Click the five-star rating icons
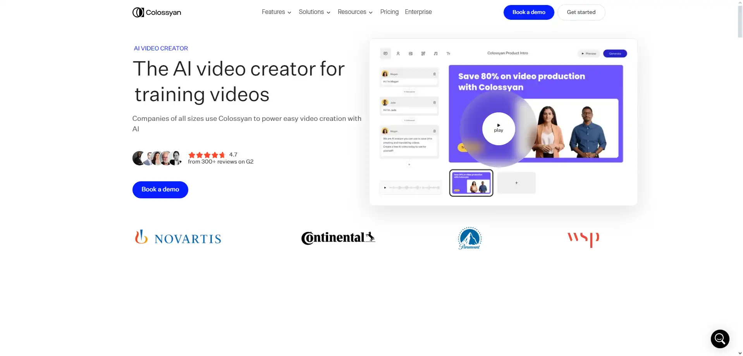Image resolution: width=743 pixels, height=356 pixels. (206, 155)
